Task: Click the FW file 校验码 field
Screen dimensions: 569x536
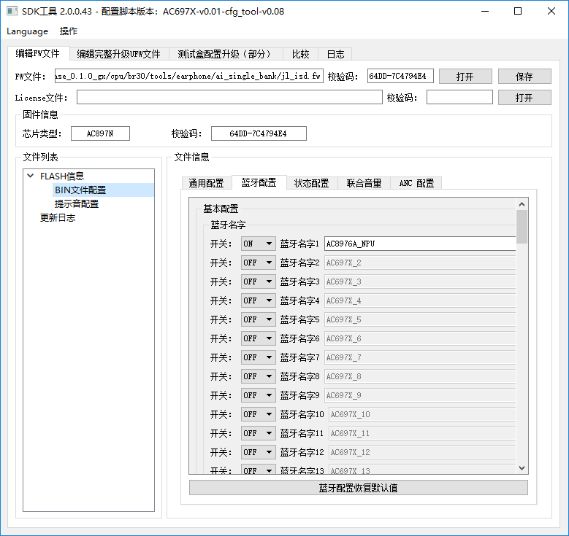Action: coord(400,76)
